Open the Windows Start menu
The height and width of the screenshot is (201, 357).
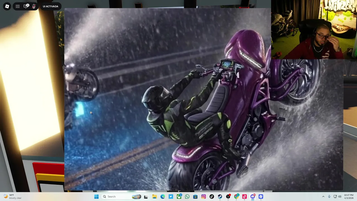click(x=96, y=197)
